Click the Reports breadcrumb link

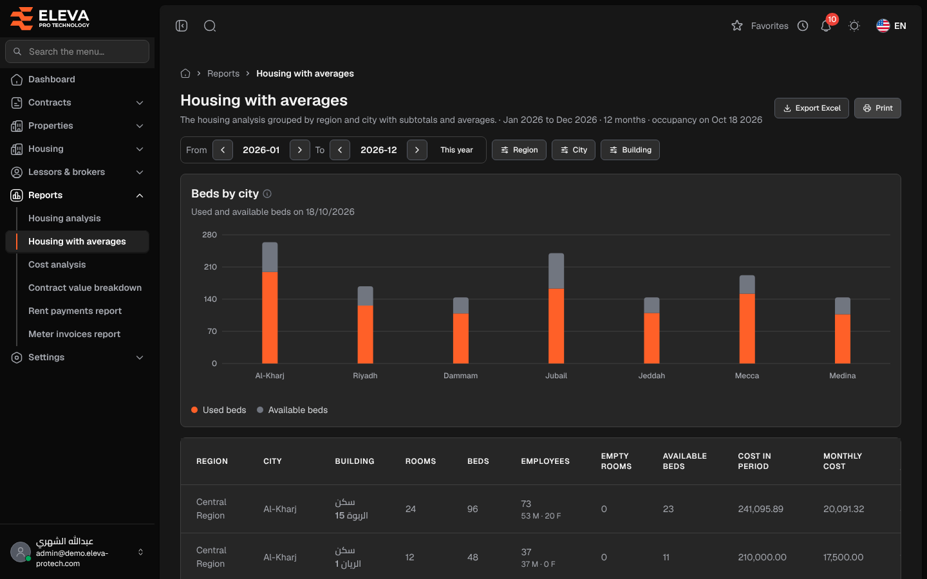coord(223,73)
